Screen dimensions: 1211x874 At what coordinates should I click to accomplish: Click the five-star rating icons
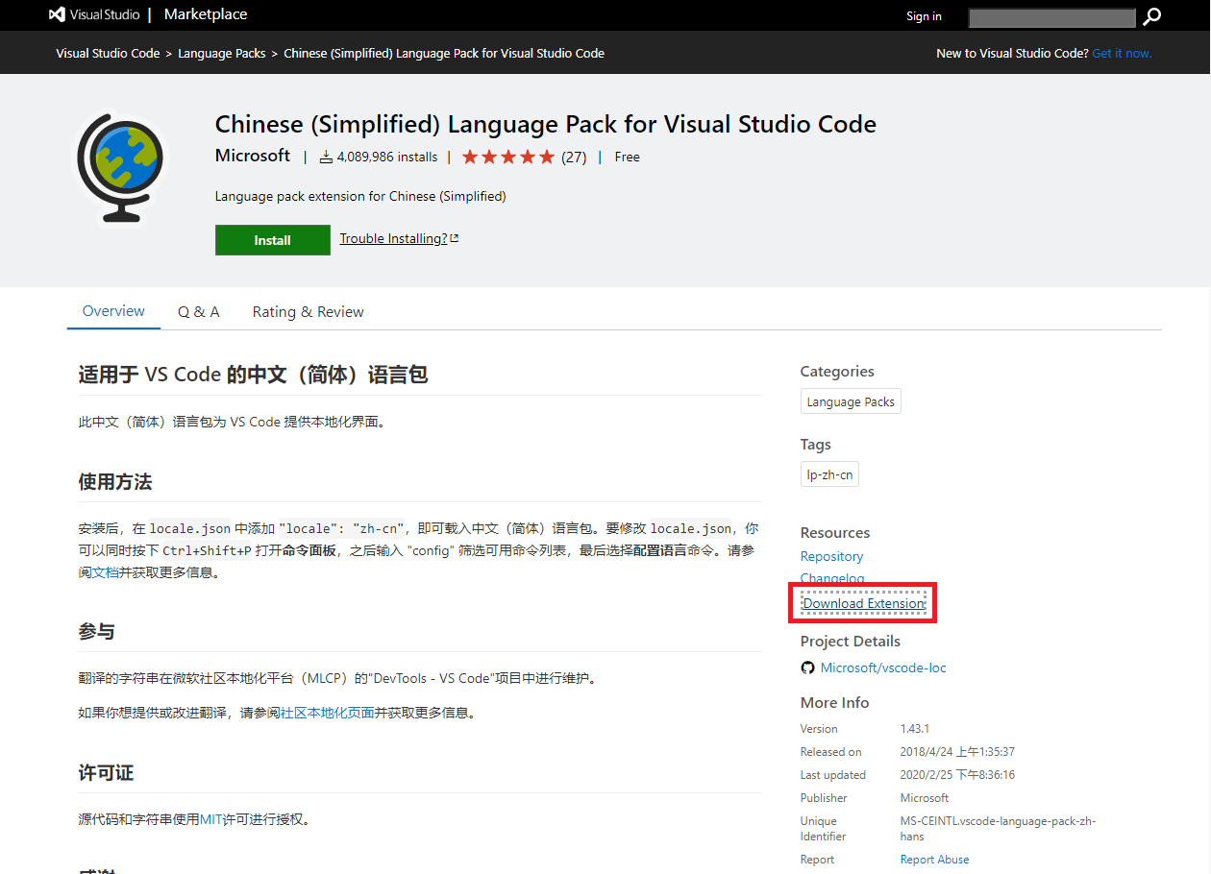pyautogui.click(x=508, y=157)
